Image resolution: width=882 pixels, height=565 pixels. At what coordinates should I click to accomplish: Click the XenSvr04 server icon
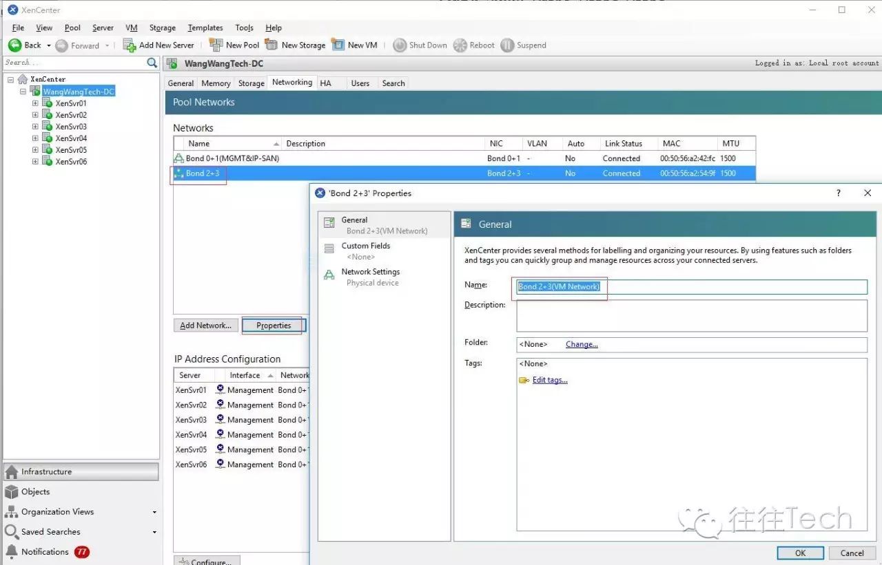pos(48,138)
